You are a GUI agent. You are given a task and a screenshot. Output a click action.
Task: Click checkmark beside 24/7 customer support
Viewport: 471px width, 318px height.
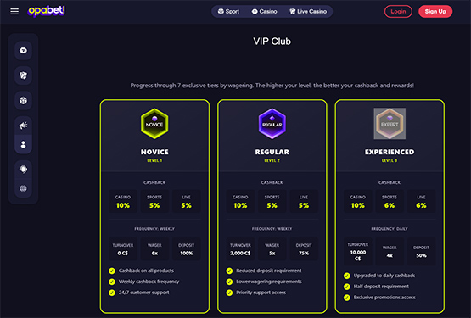112,293
